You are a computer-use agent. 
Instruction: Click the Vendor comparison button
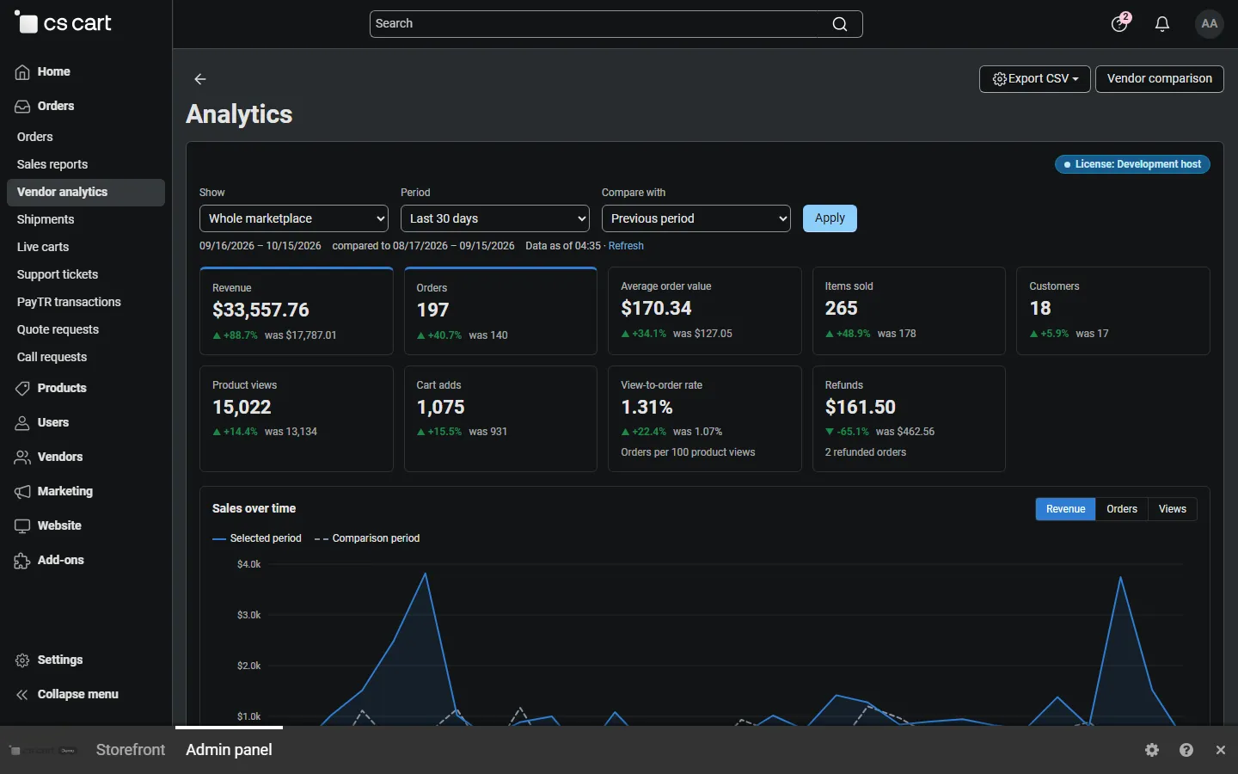[x=1160, y=79]
